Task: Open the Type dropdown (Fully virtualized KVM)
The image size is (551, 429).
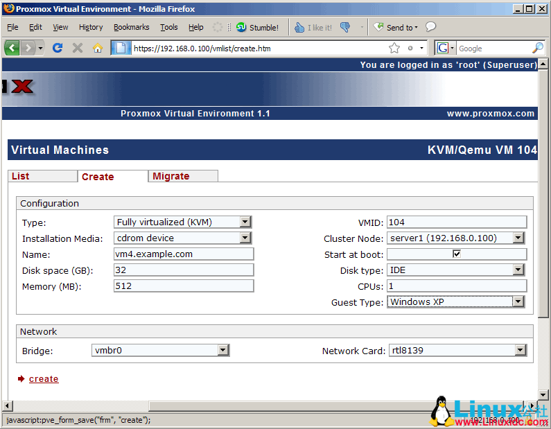Action: tap(245, 222)
